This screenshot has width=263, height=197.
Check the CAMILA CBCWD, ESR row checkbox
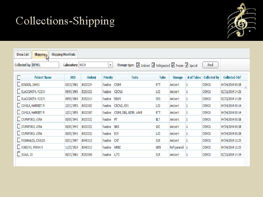point(19,105)
